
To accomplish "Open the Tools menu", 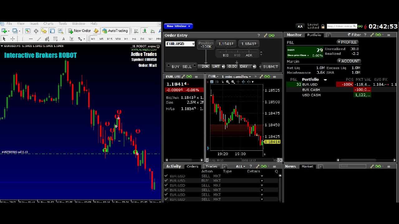I will click(63, 24).
